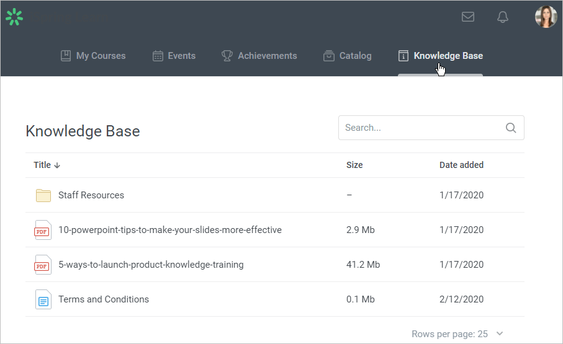Open the Catalog tab
The width and height of the screenshot is (563, 344).
click(348, 56)
